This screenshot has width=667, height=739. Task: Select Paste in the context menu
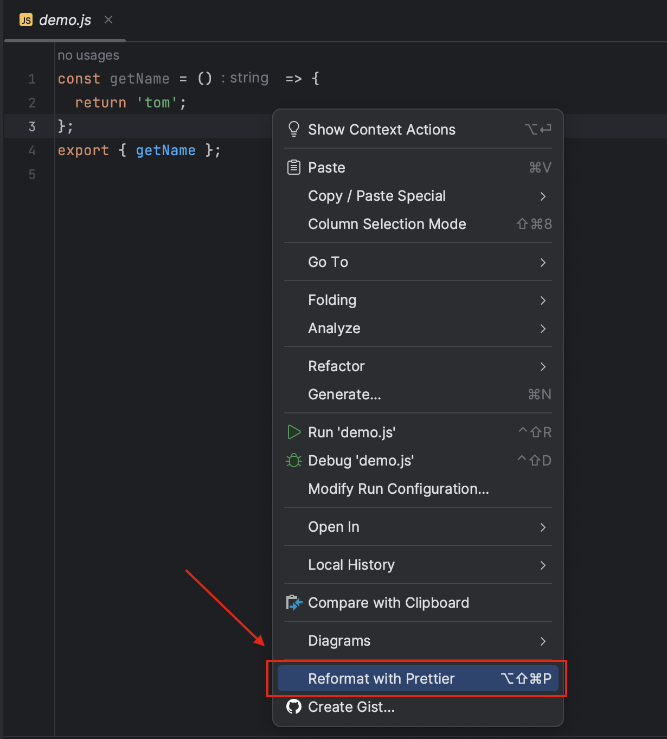coord(418,167)
